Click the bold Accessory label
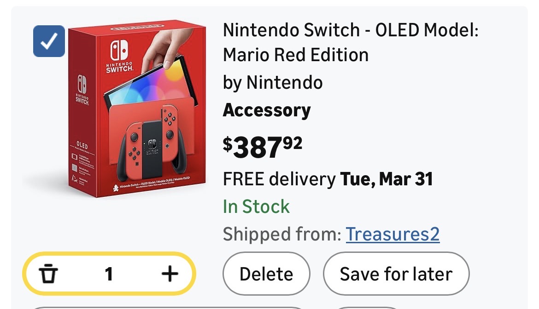Viewport: 539px width, 309px height. coord(267,110)
